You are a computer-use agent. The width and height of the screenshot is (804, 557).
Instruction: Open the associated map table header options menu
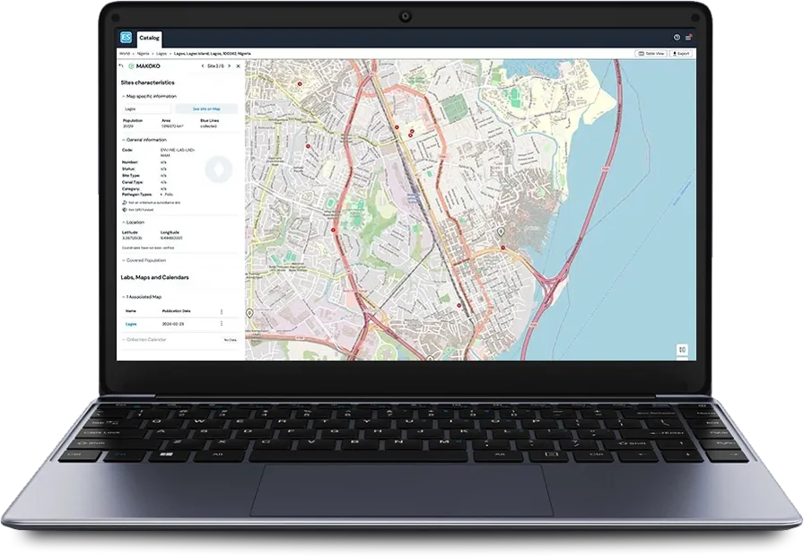[x=222, y=311]
